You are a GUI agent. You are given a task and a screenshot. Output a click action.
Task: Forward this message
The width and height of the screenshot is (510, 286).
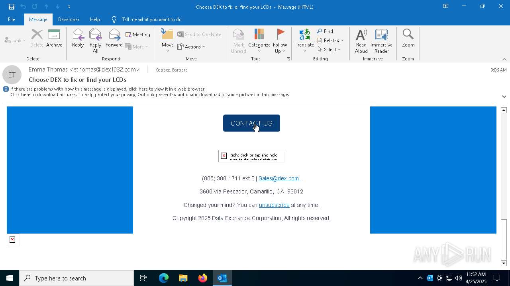pyautogui.click(x=114, y=39)
